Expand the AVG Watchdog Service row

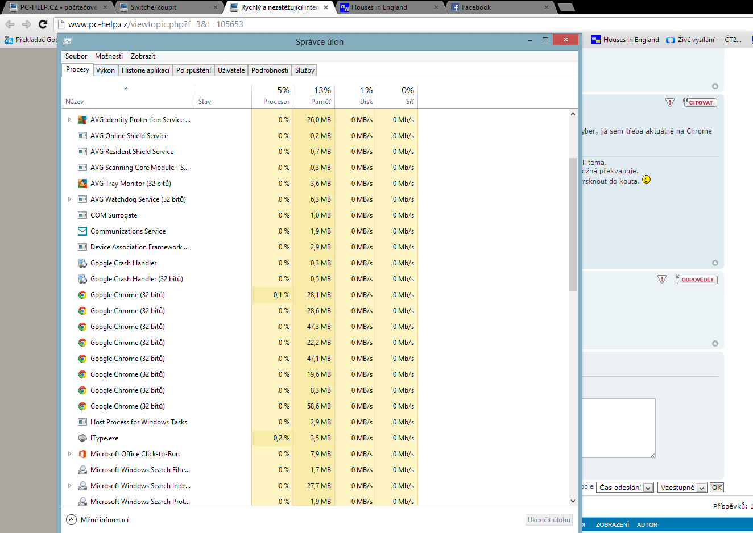point(69,199)
